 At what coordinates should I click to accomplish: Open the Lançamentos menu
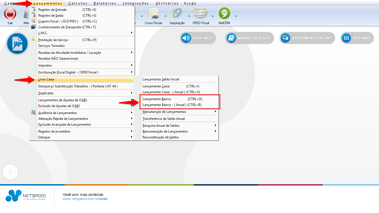48,3
